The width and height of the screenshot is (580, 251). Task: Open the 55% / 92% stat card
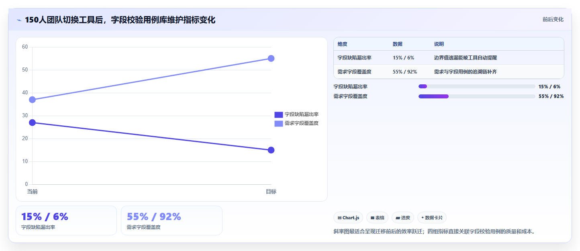172,220
